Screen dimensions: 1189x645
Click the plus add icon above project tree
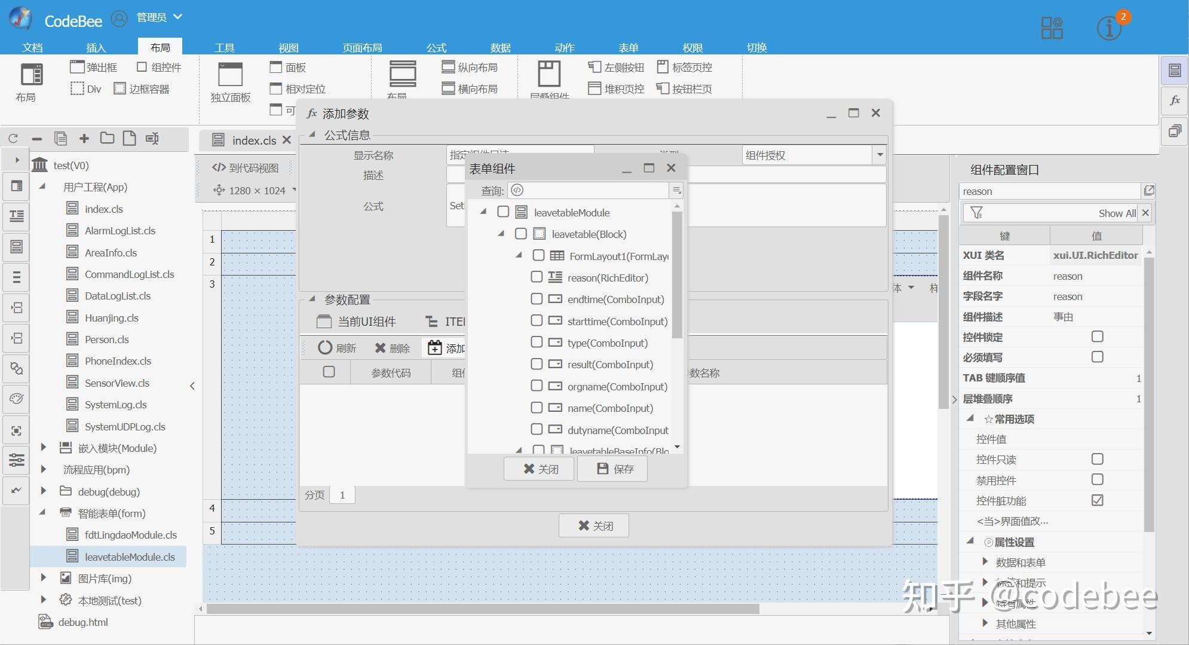click(x=84, y=139)
